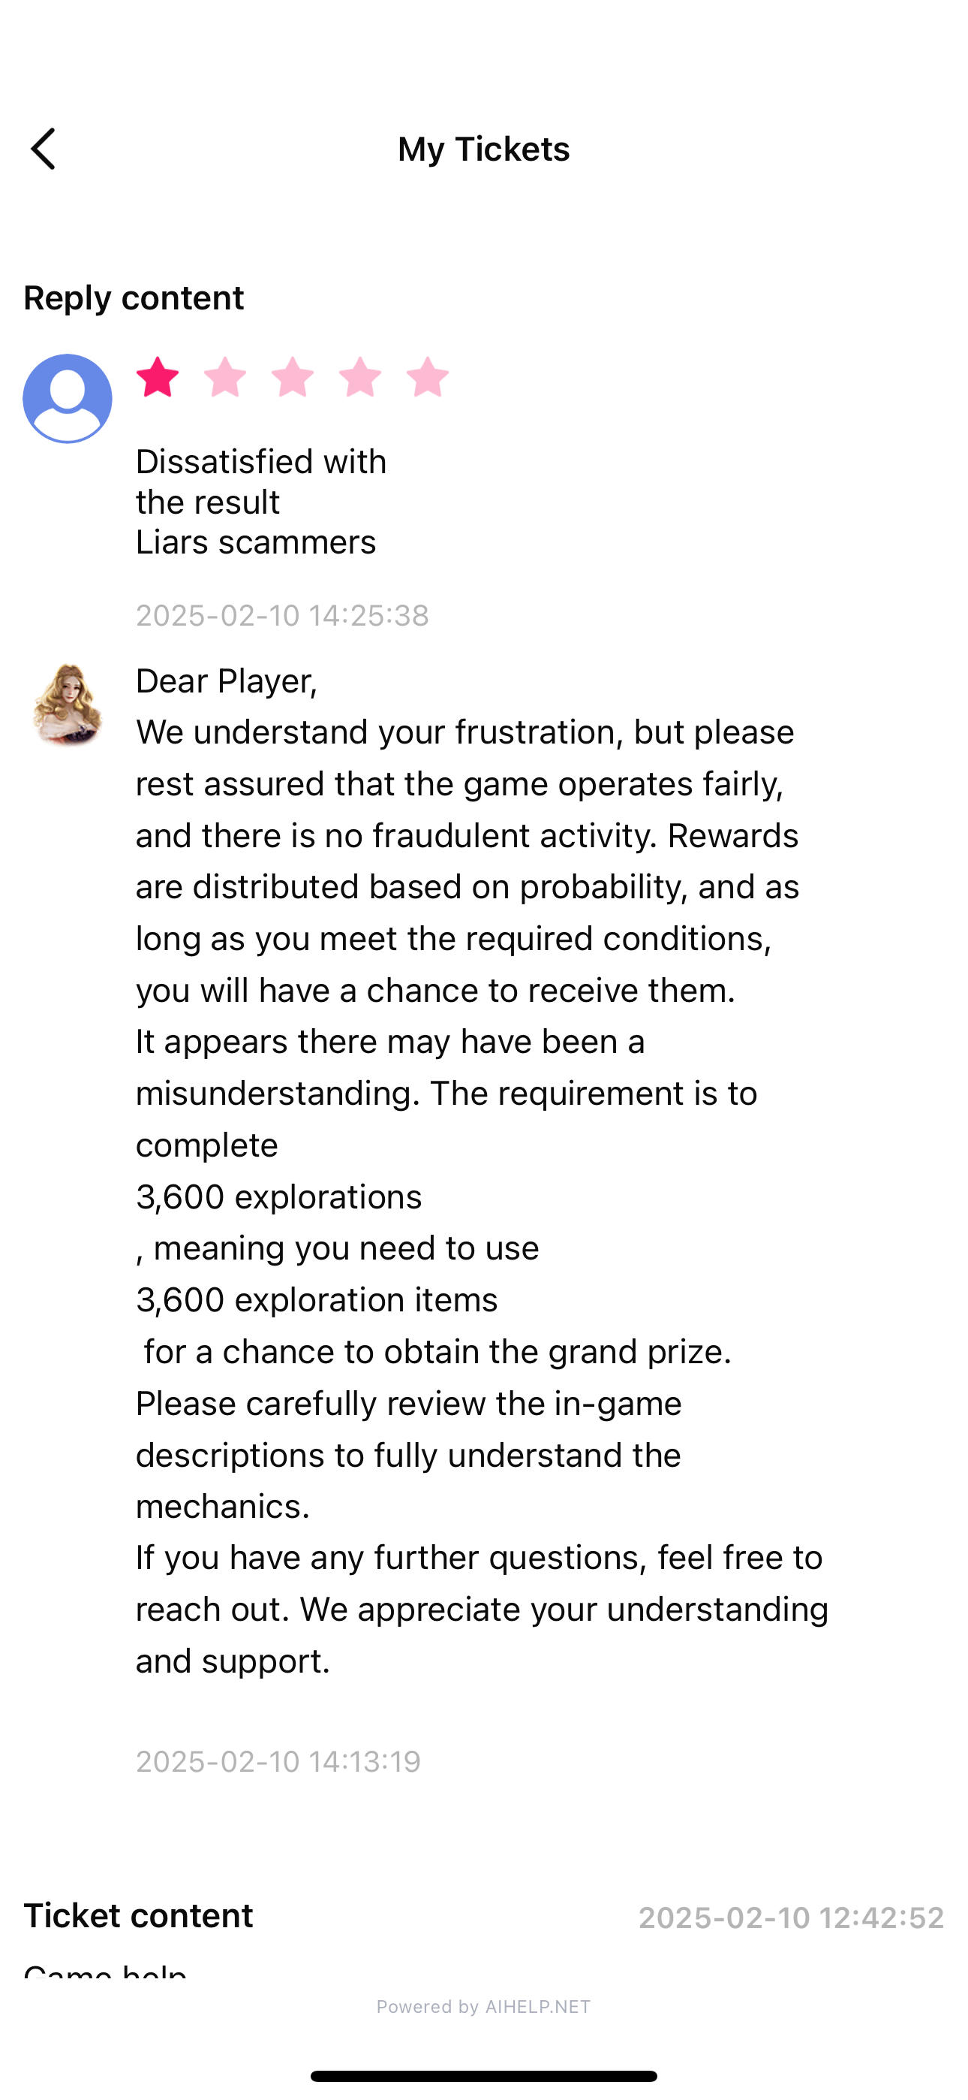Viewport: 968px width, 2100px height.
Task: Select the fifth rating star
Action: click(x=428, y=378)
